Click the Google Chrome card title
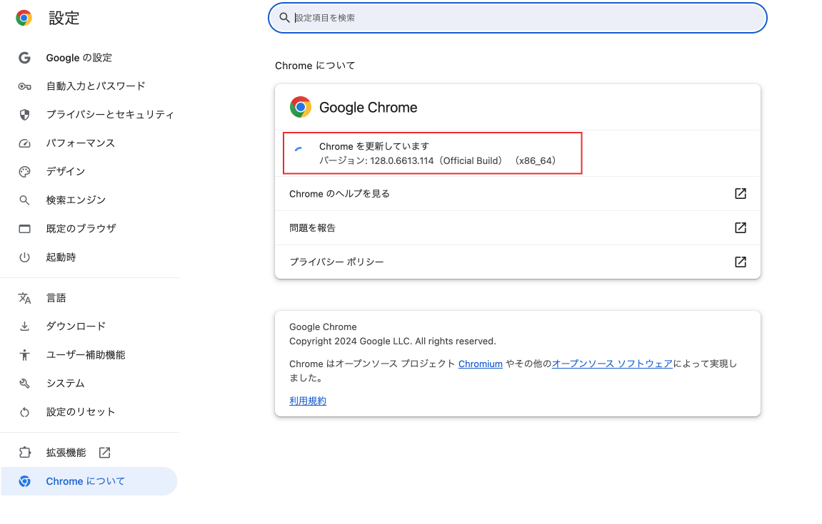 coord(369,108)
